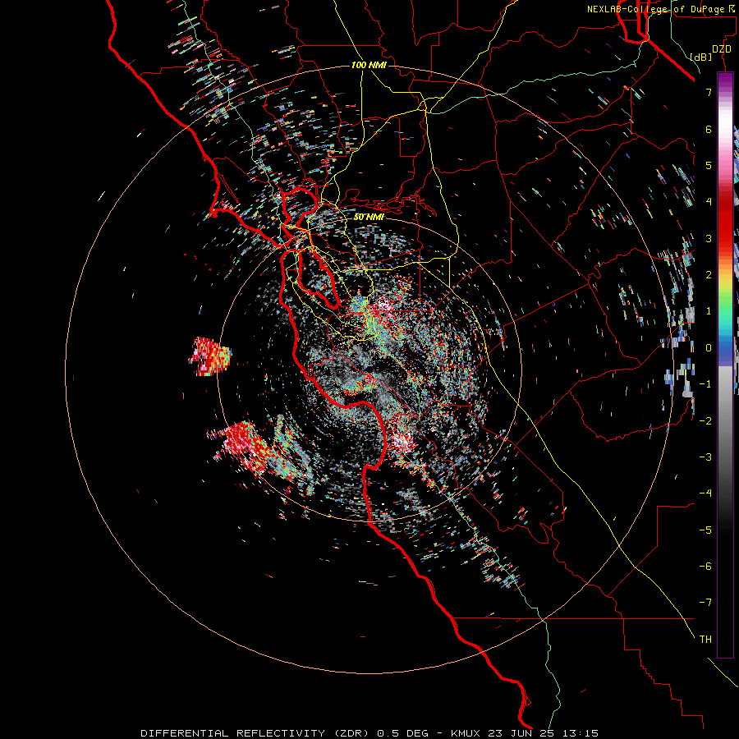Click the "TH" threshold label on the scale

705,640
